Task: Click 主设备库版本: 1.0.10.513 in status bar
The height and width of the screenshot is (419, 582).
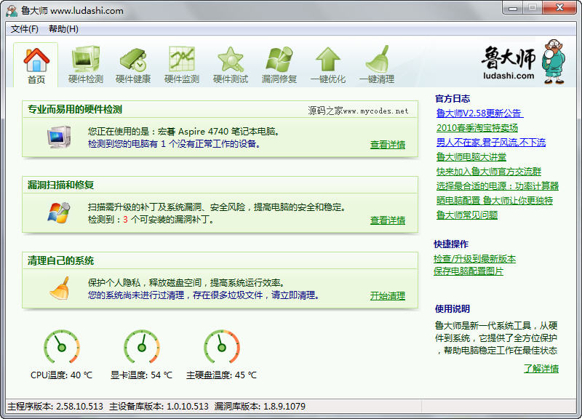Action: [159, 407]
